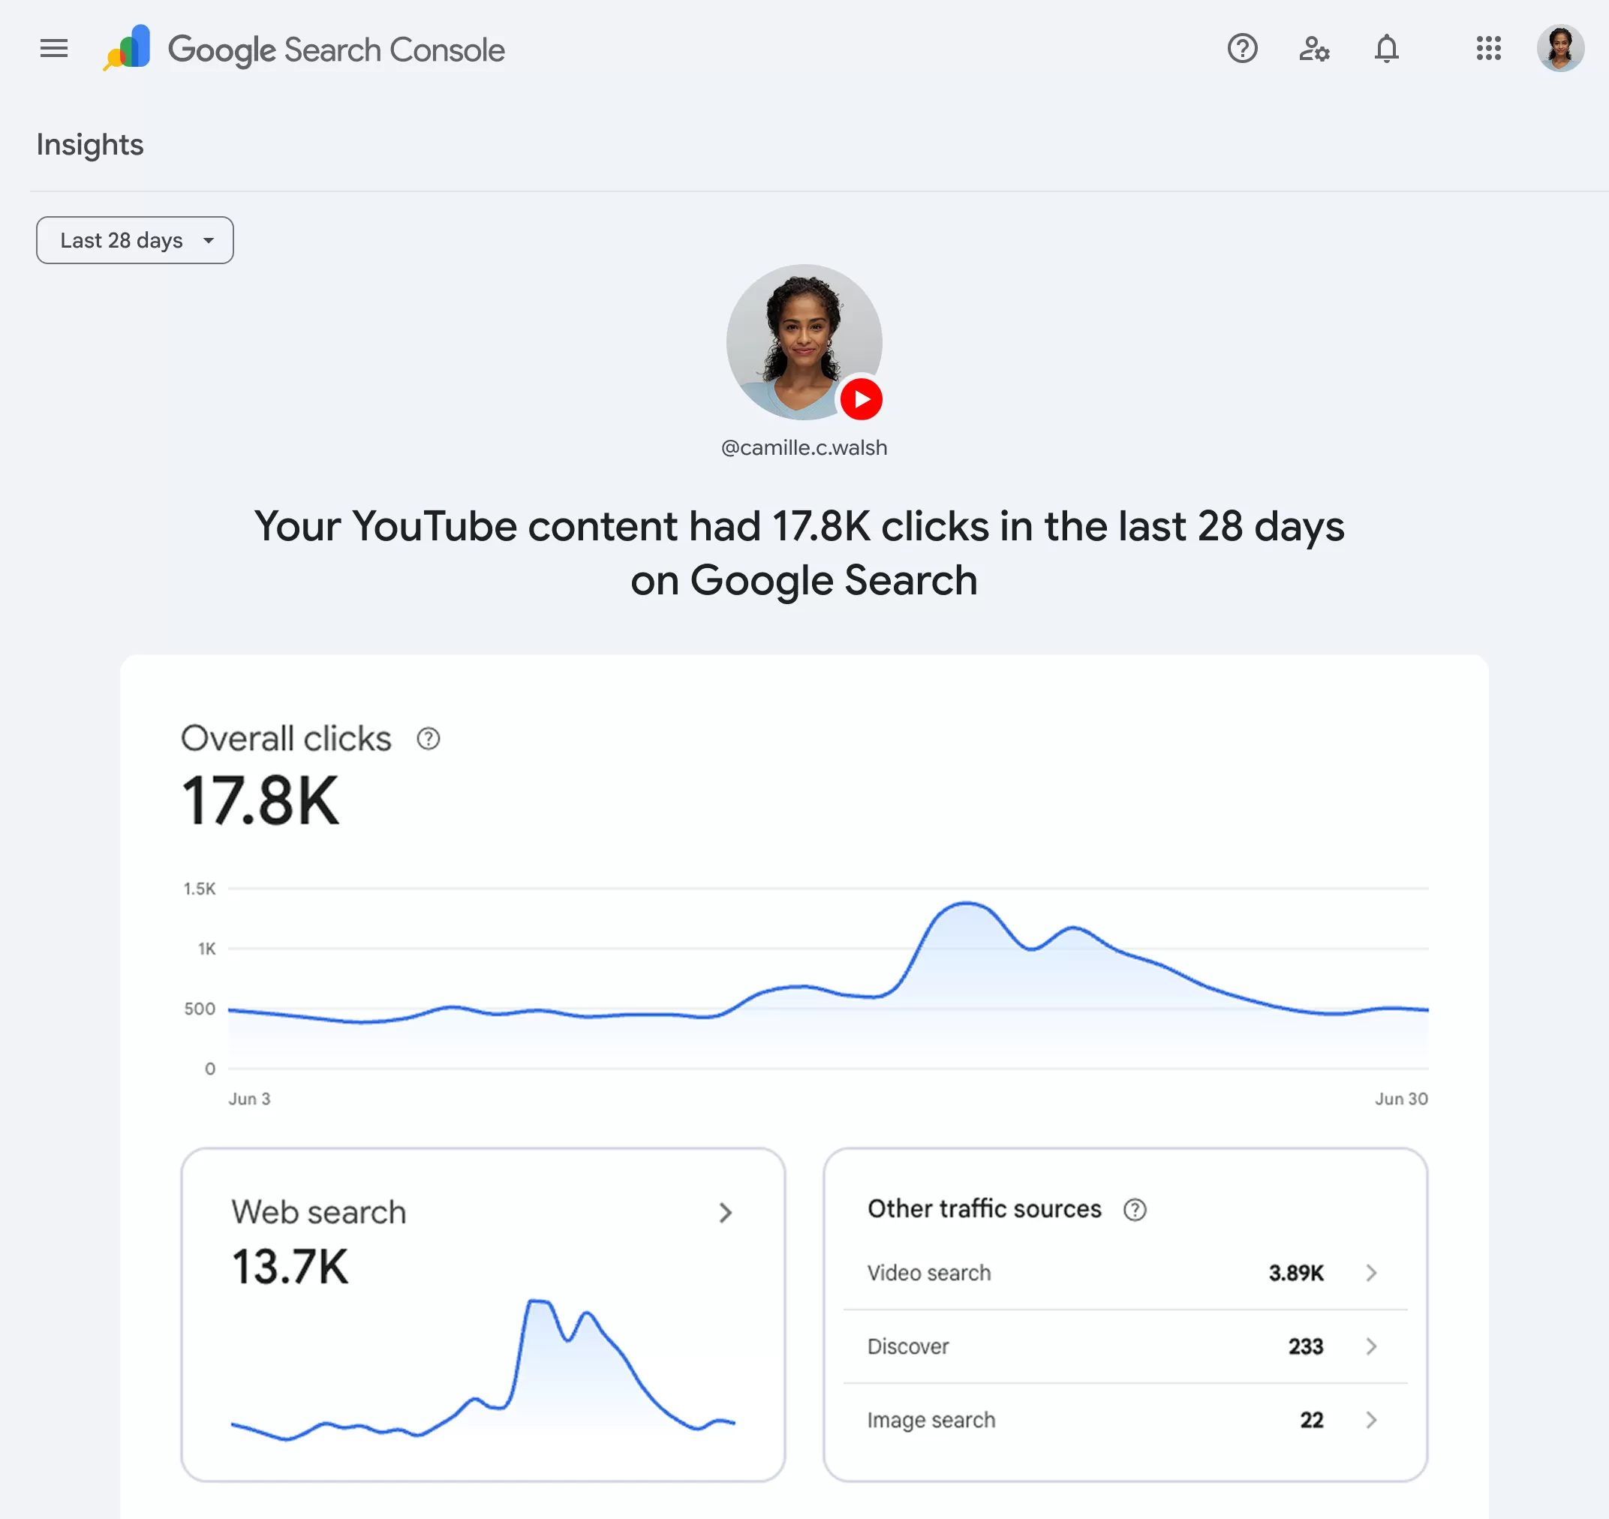This screenshot has width=1609, height=1519.
Task: Click the Insights page heading
Action: click(x=90, y=145)
